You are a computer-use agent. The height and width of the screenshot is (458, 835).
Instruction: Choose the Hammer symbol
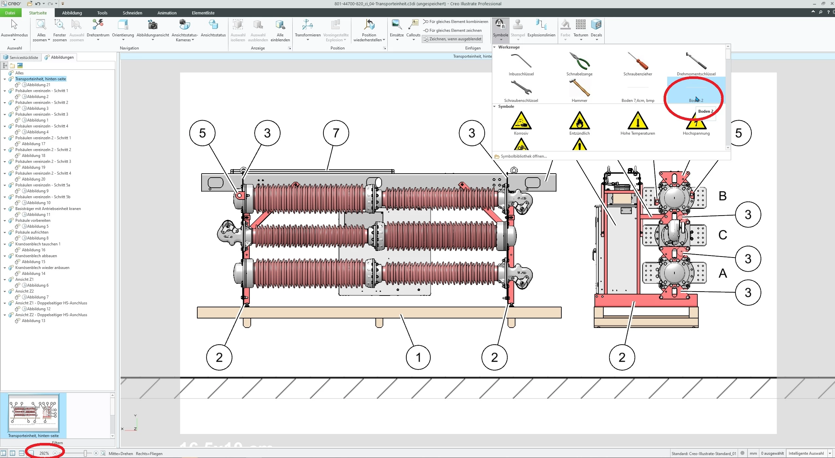pos(579,88)
